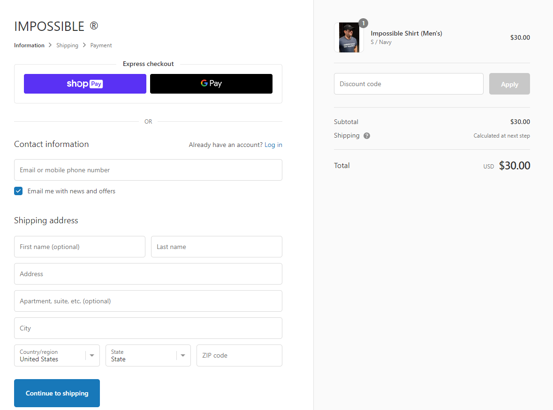Focus the Address field
The image size is (553, 410).
click(148, 274)
